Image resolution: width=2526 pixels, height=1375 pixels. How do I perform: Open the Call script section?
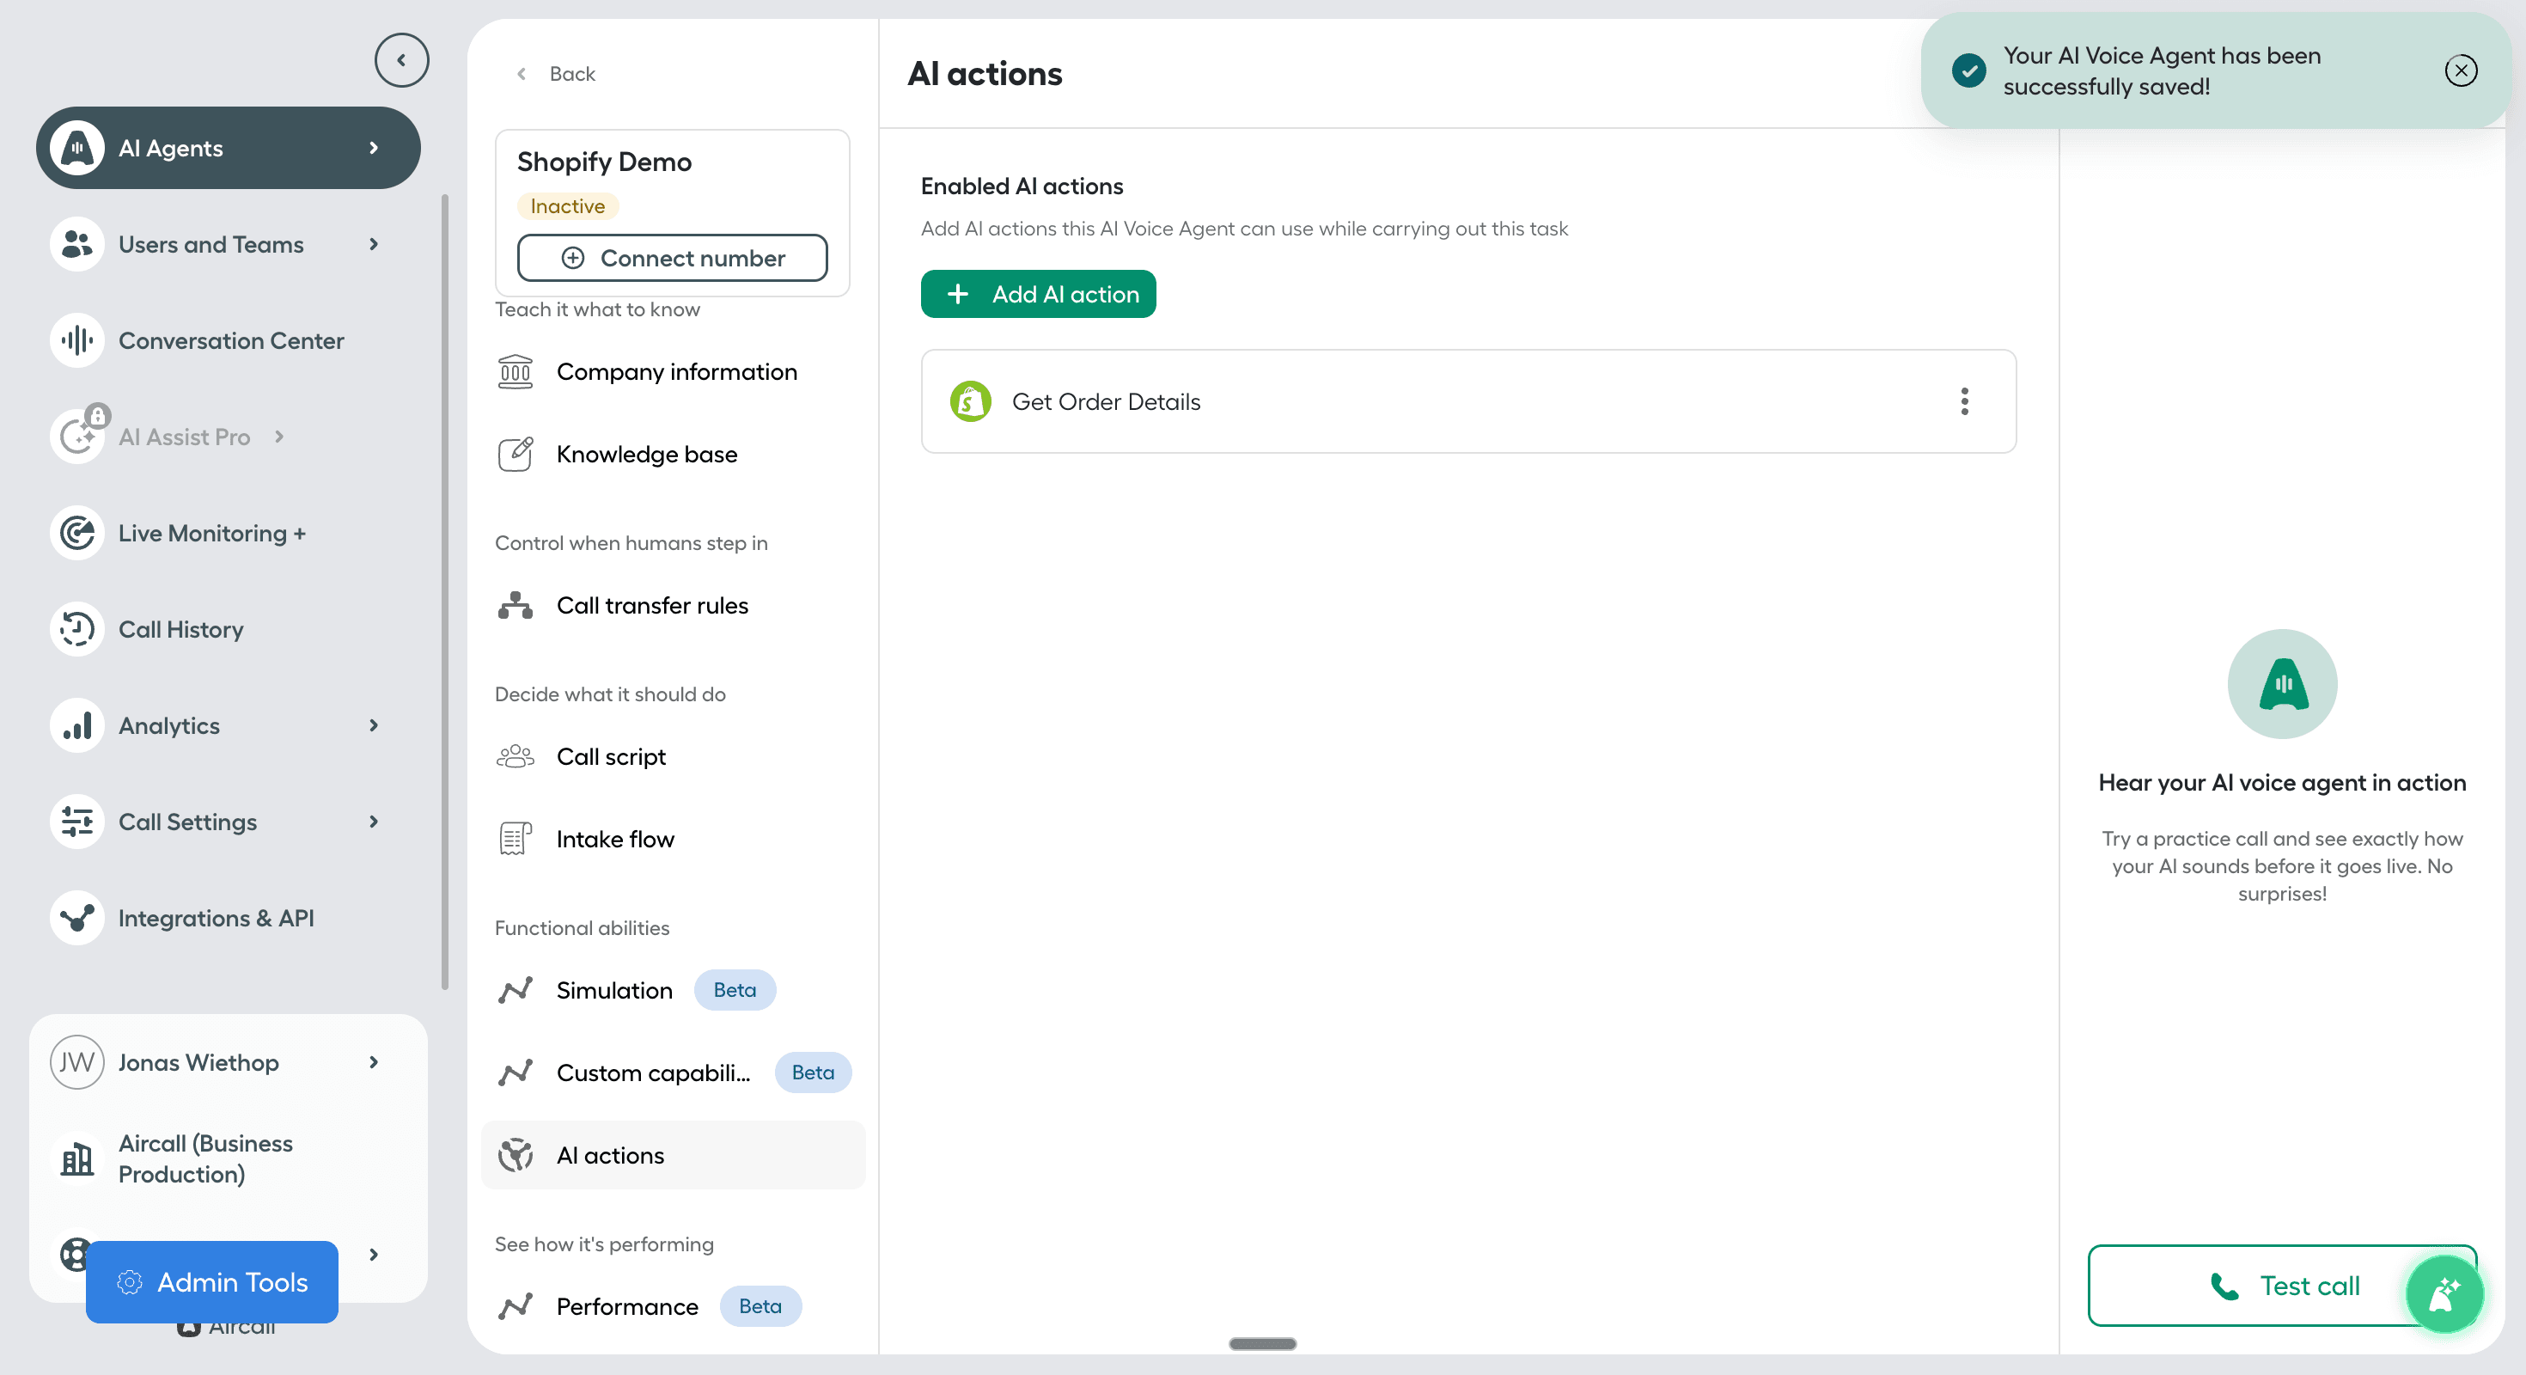tap(610, 756)
